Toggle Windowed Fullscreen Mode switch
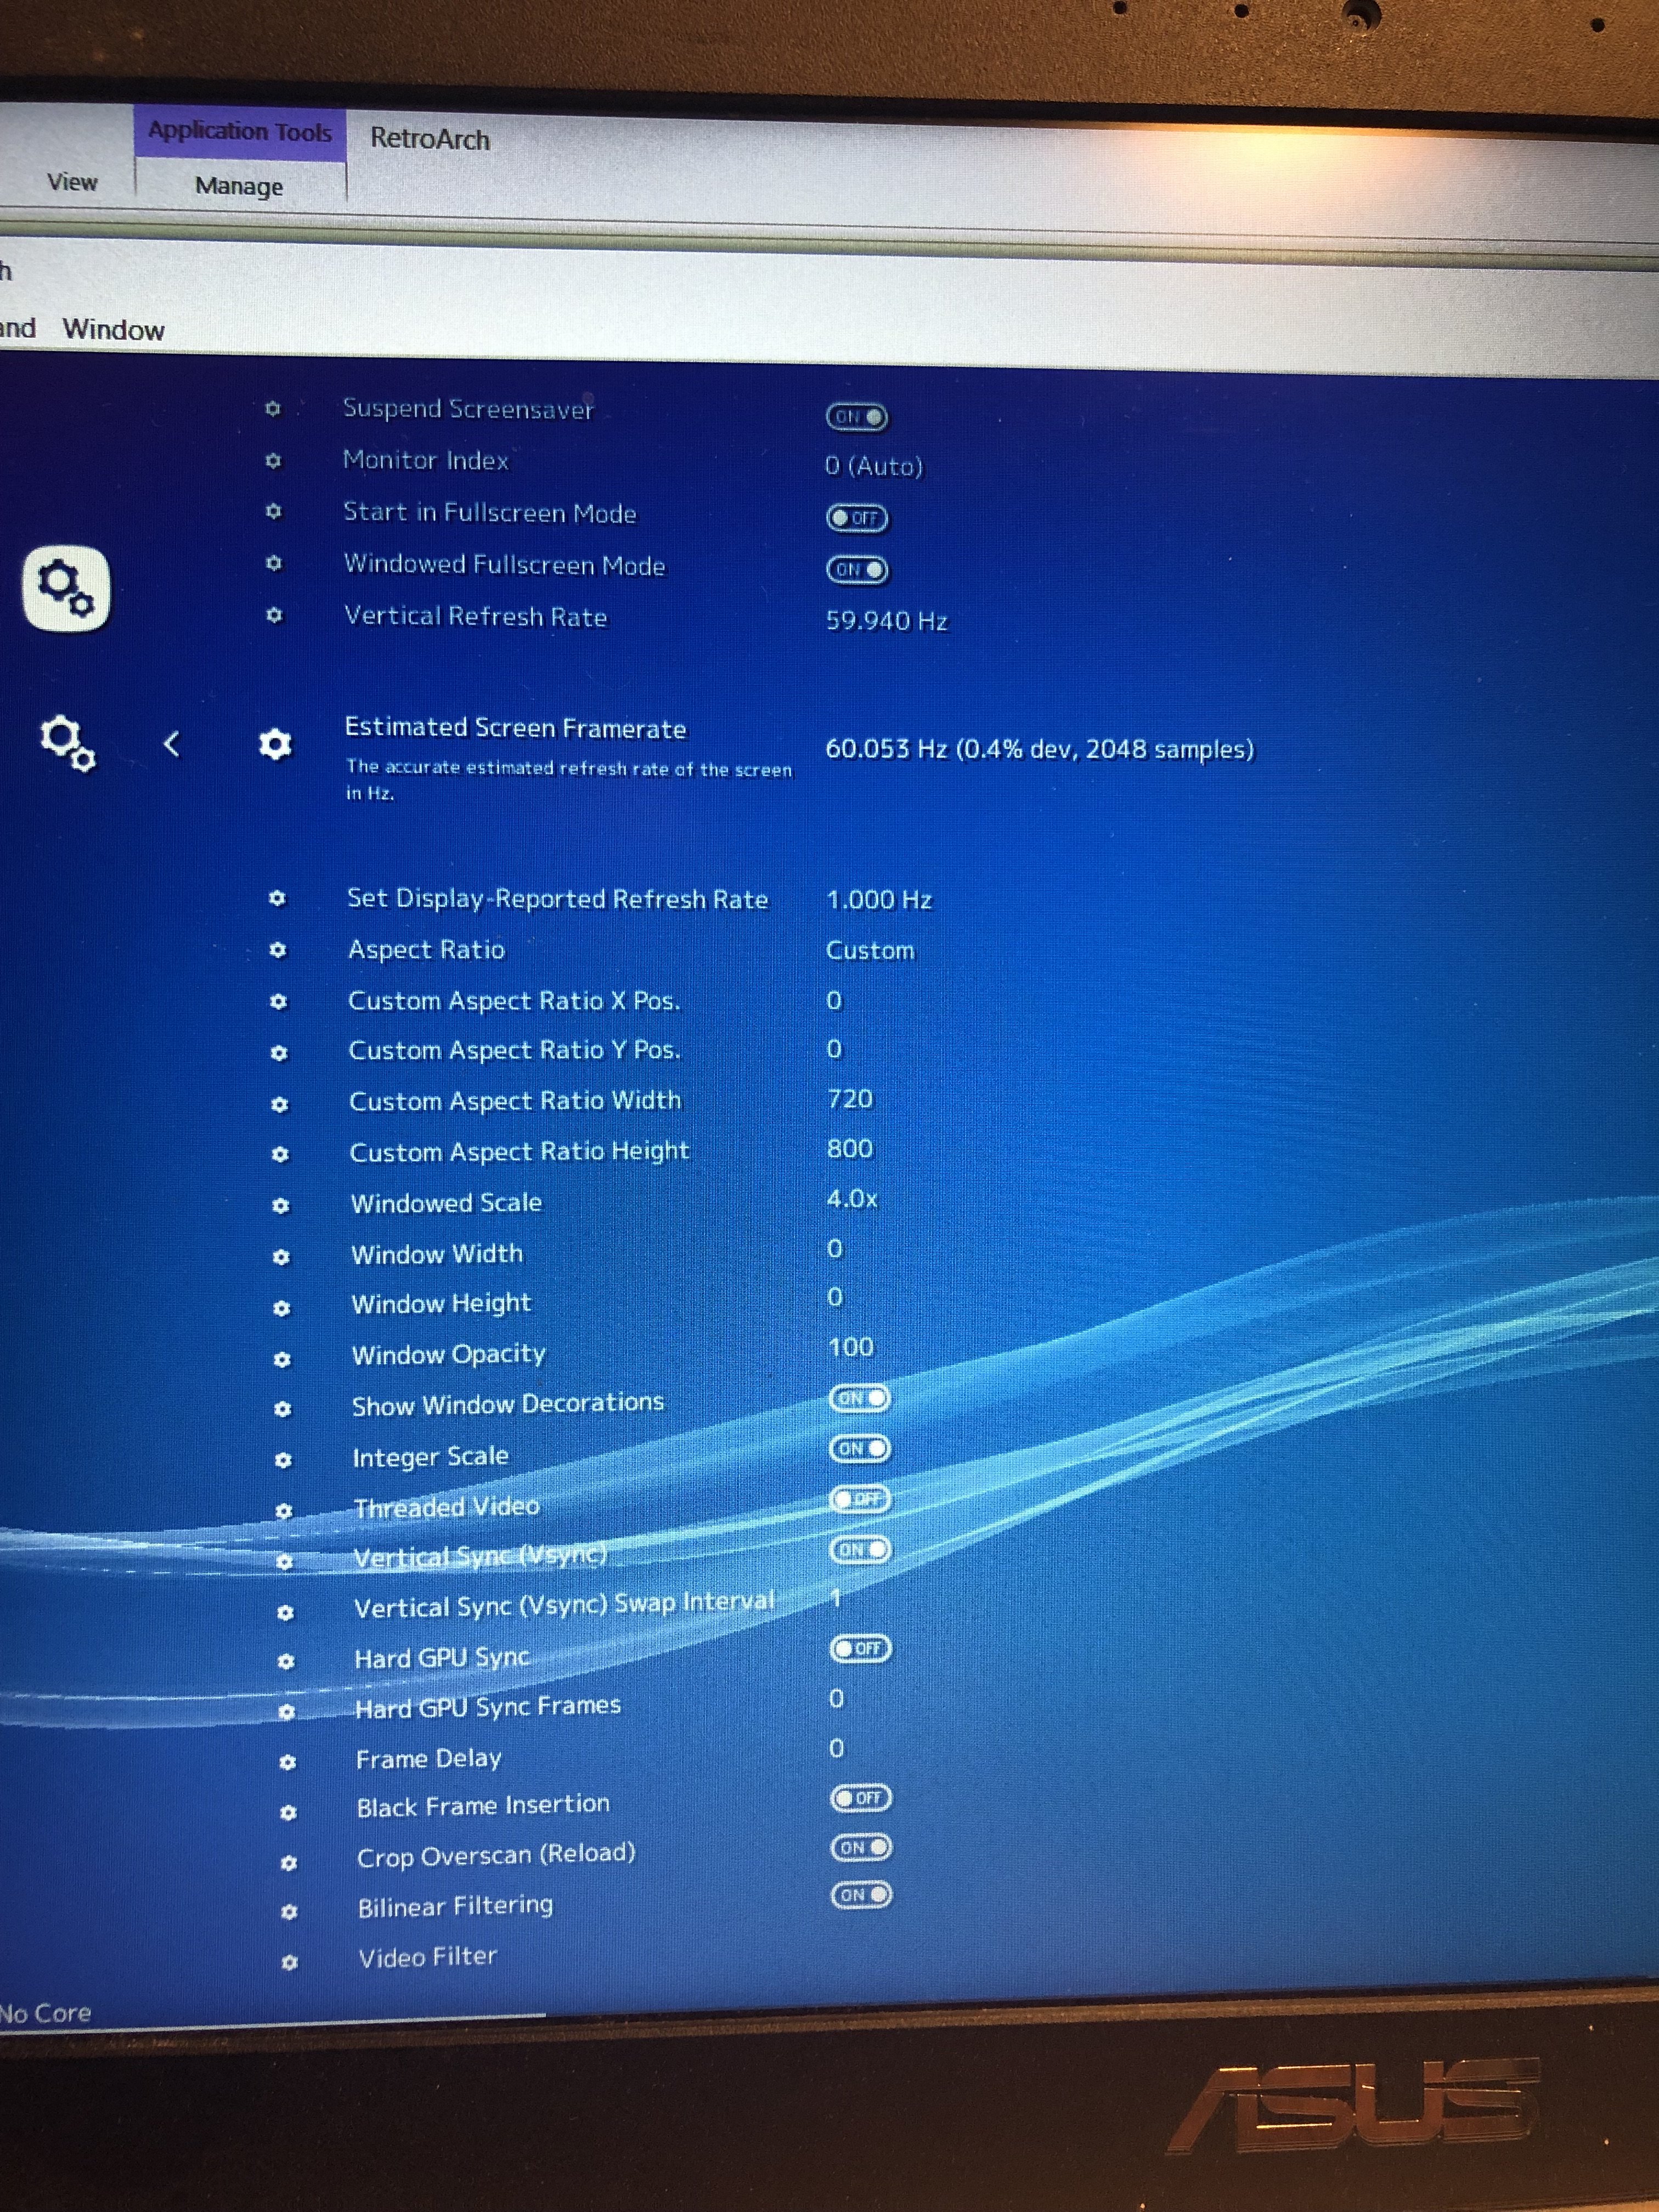Viewport: 1659px width, 2212px height. 857,570
